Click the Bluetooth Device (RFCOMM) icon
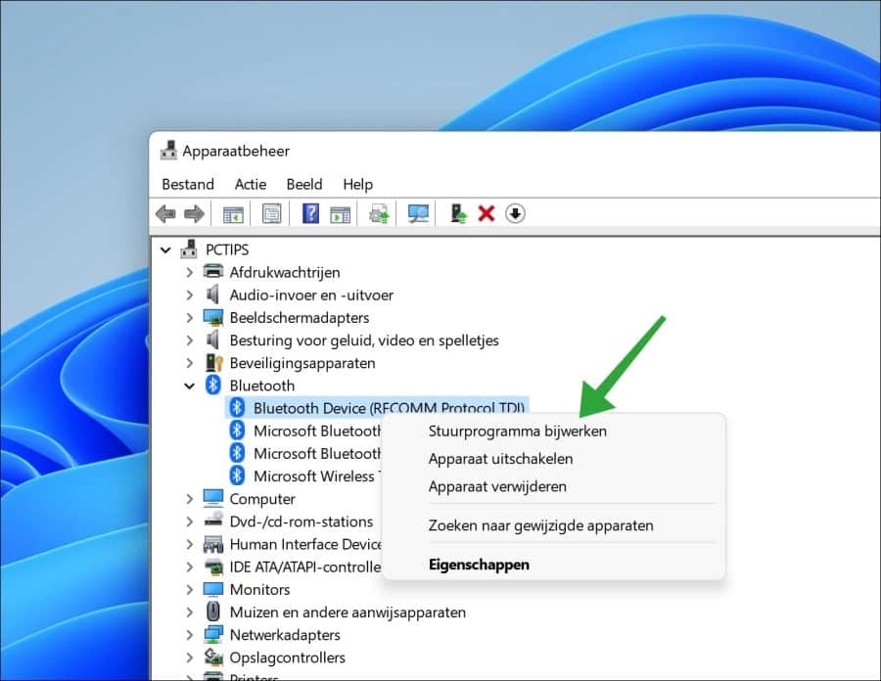 click(237, 408)
